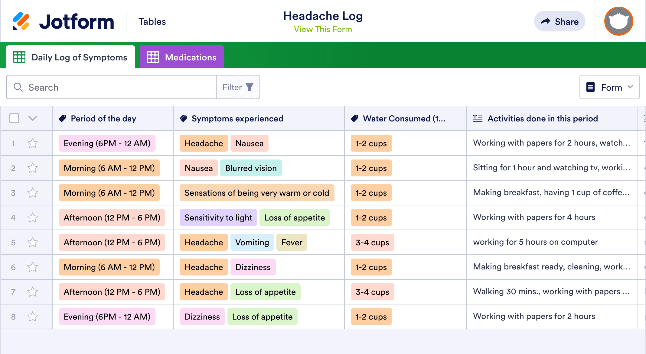Click the table grid icon on Medications tab
Screen dimensions: 646x354
tap(153, 56)
